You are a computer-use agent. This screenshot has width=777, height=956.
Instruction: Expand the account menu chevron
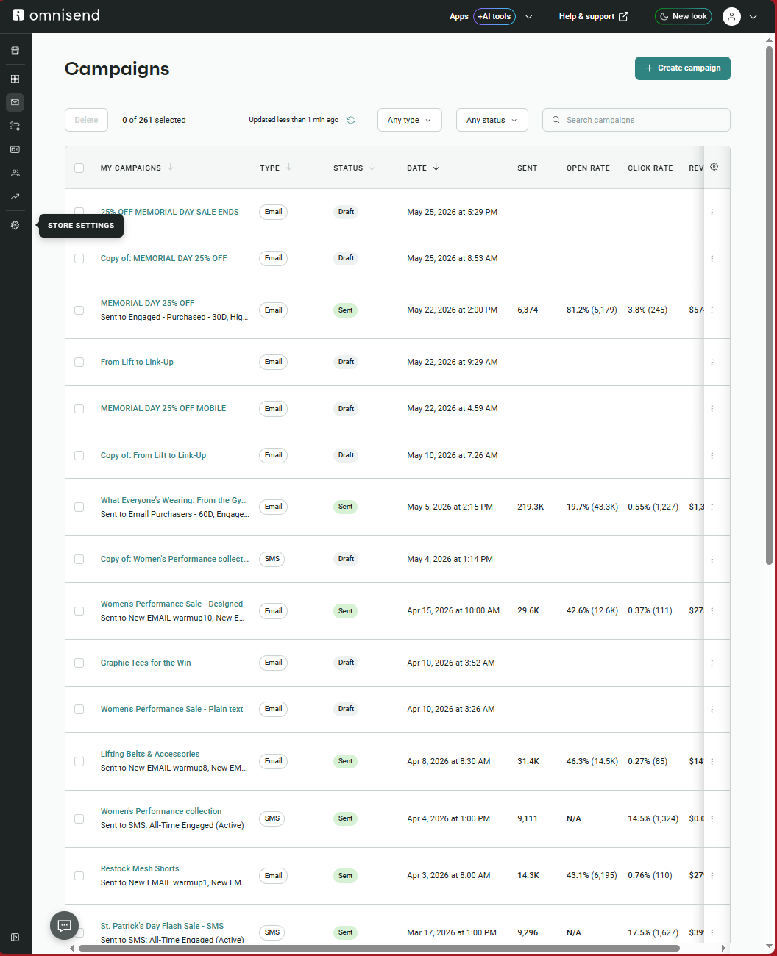click(x=753, y=16)
